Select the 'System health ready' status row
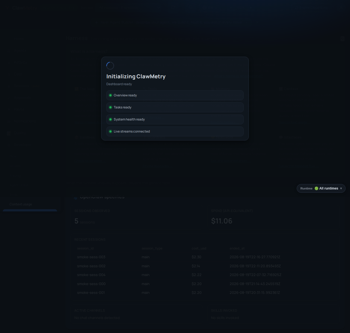Viewport: 350px width, 333px height. click(x=175, y=119)
